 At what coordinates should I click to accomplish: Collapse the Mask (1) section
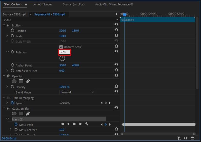click(x=7, y=119)
